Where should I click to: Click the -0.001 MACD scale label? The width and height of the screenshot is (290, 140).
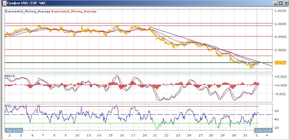281,94
